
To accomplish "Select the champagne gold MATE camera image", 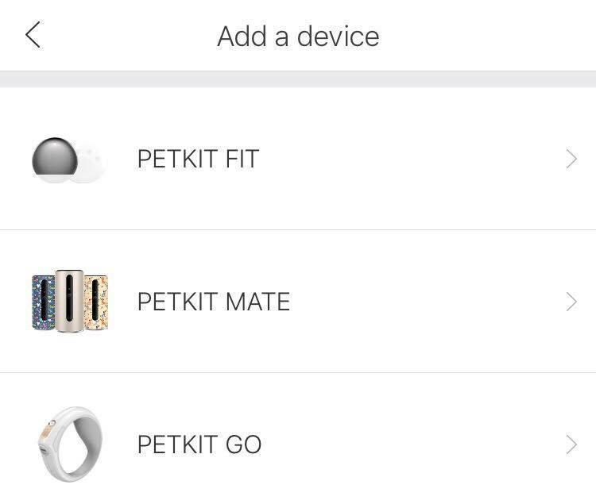I will (x=69, y=301).
